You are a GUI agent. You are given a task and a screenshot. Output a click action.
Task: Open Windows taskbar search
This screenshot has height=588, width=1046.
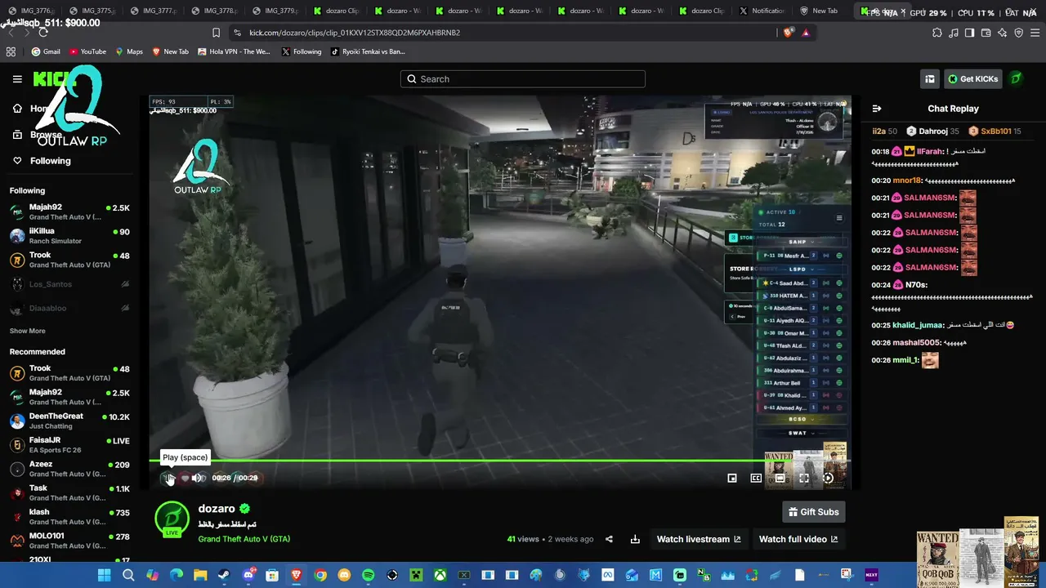(128, 575)
